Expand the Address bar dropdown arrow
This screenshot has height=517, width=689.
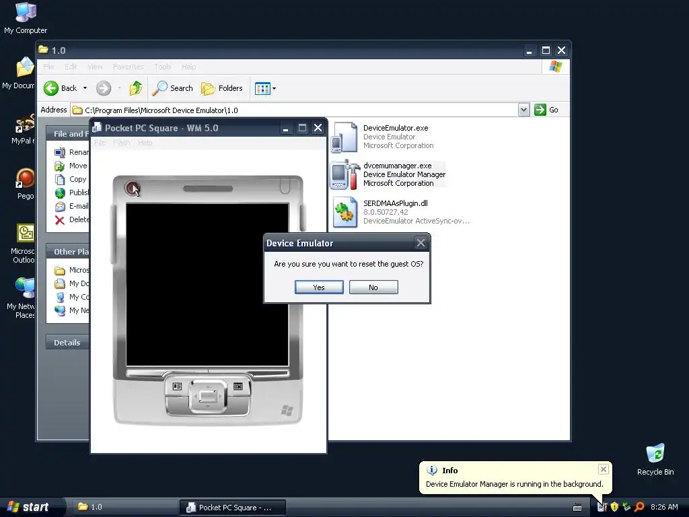tap(523, 110)
